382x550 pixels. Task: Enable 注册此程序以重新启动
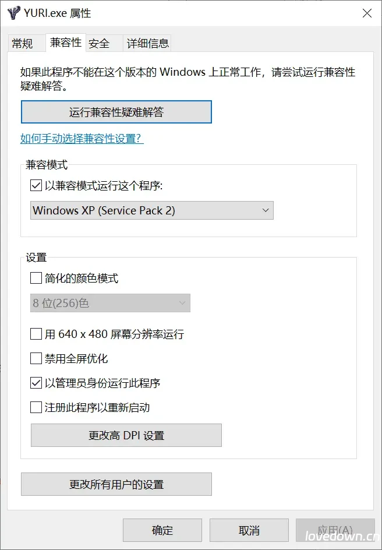coord(36,407)
